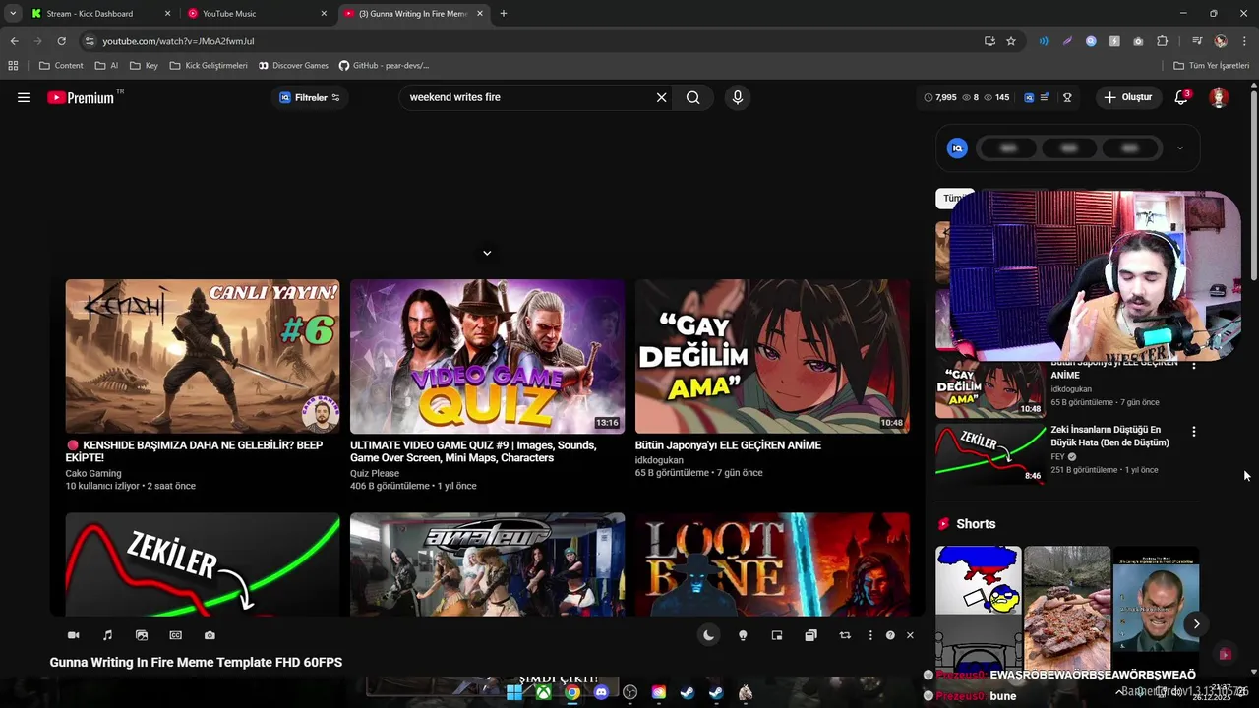This screenshot has height=708, width=1259.
Task: Go to YouTube Premium home logo
Action: (81, 97)
